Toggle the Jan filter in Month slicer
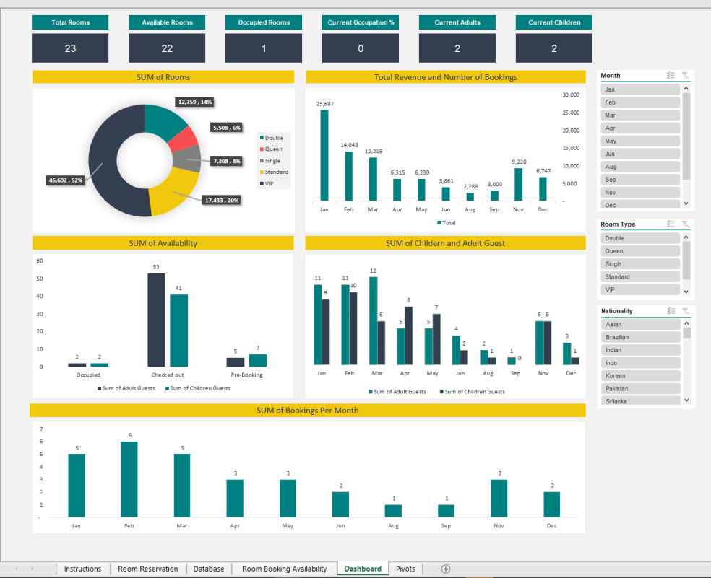 (639, 89)
